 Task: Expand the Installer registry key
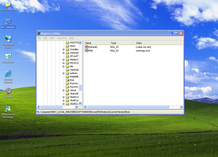(x=63, y=50)
